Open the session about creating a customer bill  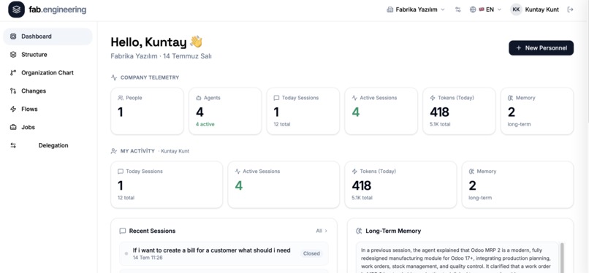[224, 253]
